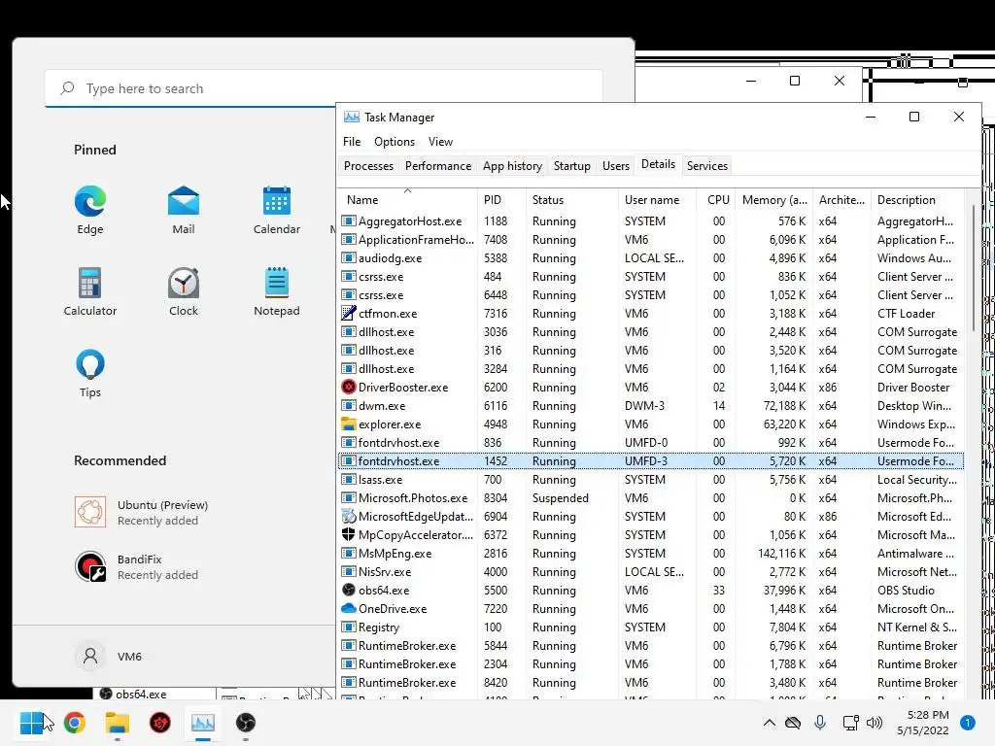Sort by the Memory column header
The width and height of the screenshot is (995, 746).
tap(774, 200)
